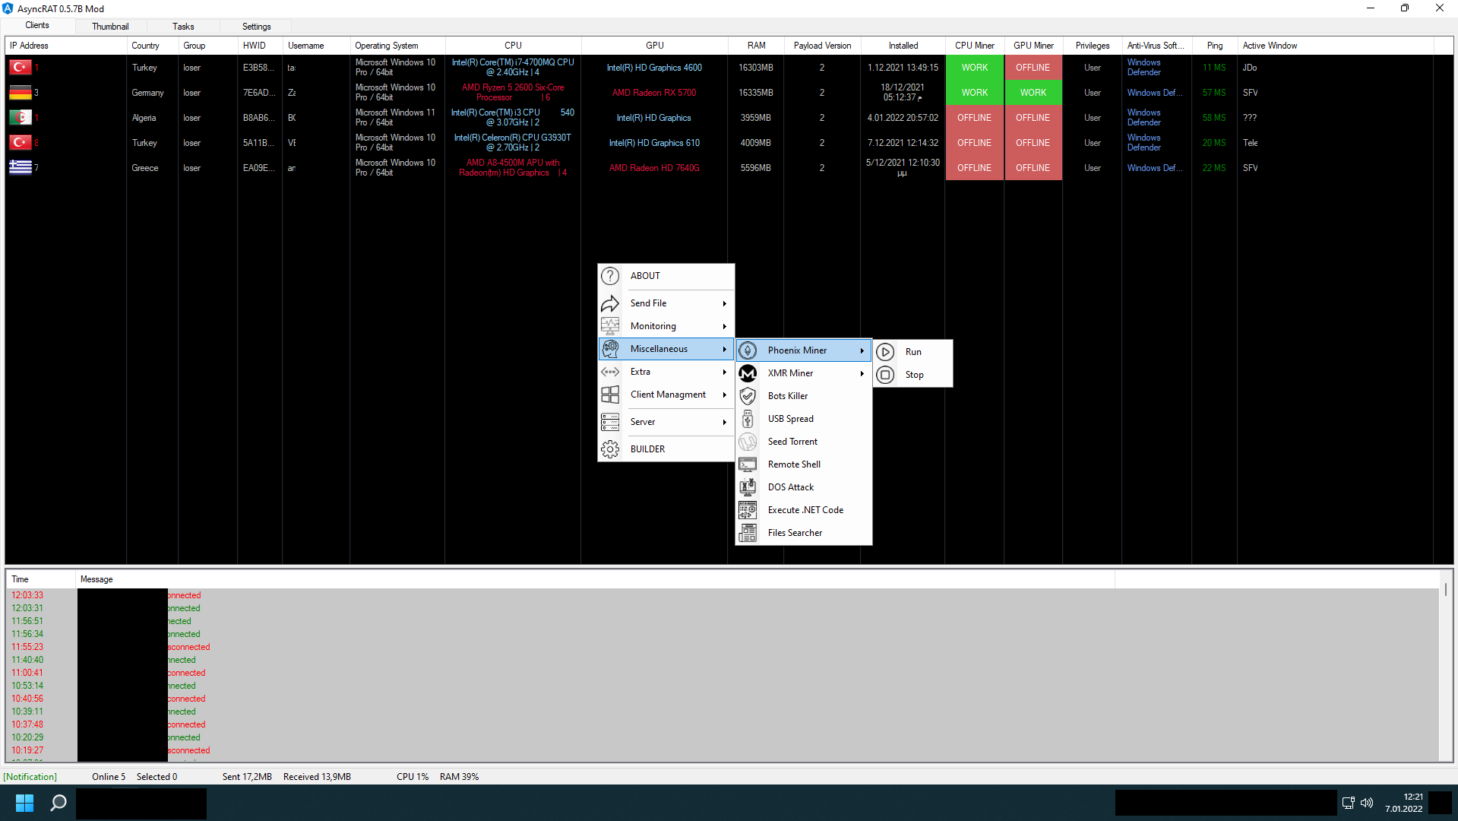Click the "AMD Radeon RX 5700" GPU cell
The width and height of the screenshot is (1458, 821).
(x=654, y=93)
